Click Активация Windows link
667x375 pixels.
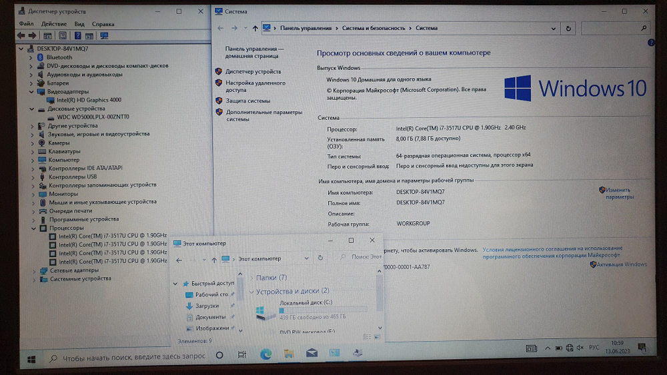coord(622,264)
